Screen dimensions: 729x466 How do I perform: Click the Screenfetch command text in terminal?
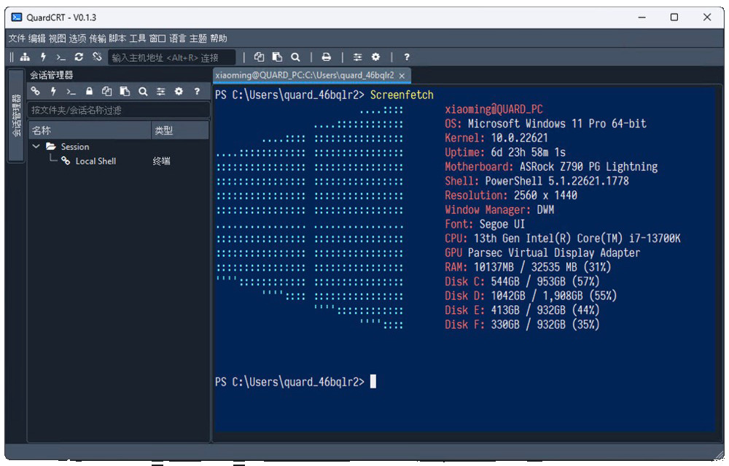(x=402, y=95)
